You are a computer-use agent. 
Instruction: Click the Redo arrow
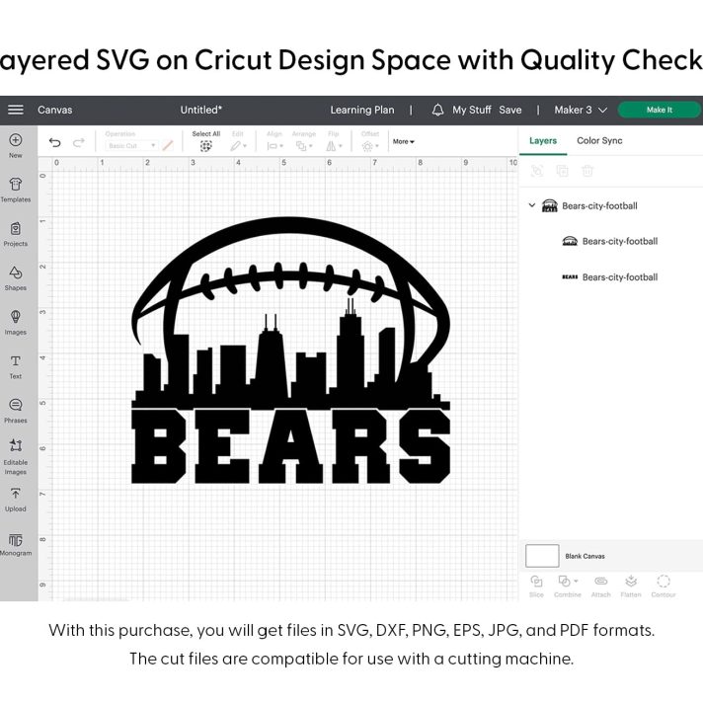(x=79, y=142)
